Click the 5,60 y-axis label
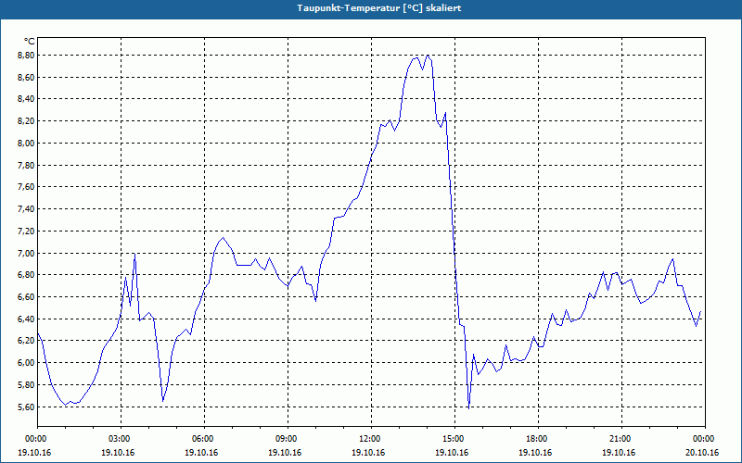The height and width of the screenshot is (463, 742). (x=27, y=407)
